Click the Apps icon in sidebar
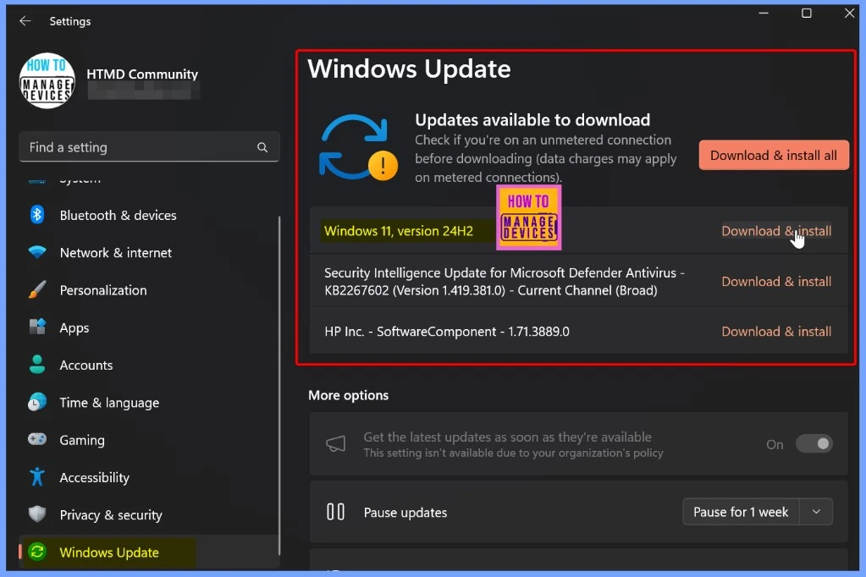 (x=37, y=327)
